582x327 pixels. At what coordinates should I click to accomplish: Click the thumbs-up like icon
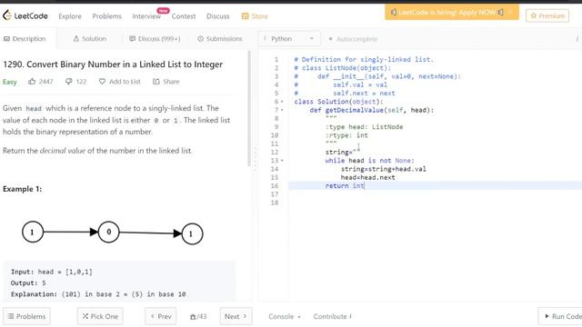tap(32, 81)
